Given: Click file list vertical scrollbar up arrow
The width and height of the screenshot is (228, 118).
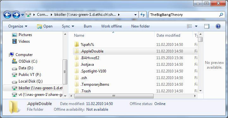Looking at the screenshot, I should pyautogui.click(x=200, y=34).
